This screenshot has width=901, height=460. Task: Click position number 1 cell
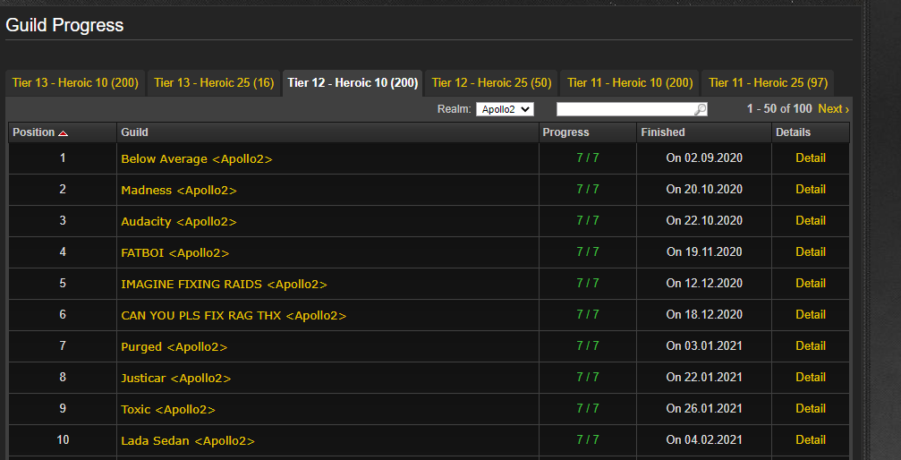click(x=63, y=158)
